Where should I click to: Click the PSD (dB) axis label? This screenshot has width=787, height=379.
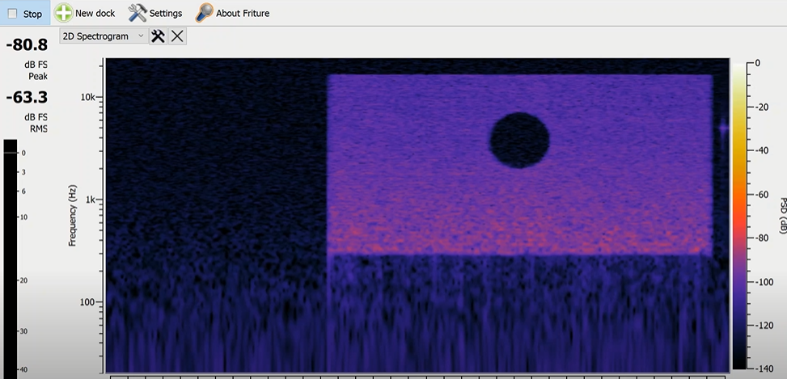(783, 216)
